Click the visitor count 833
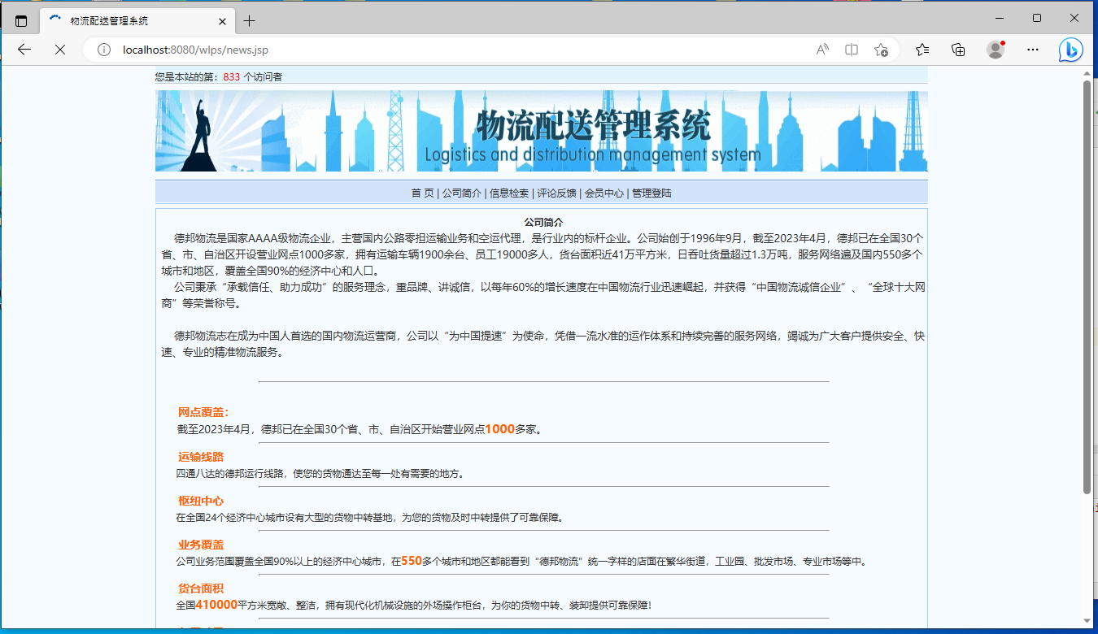Image resolution: width=1098 pixels, height=634 pixels. [231, 77]
